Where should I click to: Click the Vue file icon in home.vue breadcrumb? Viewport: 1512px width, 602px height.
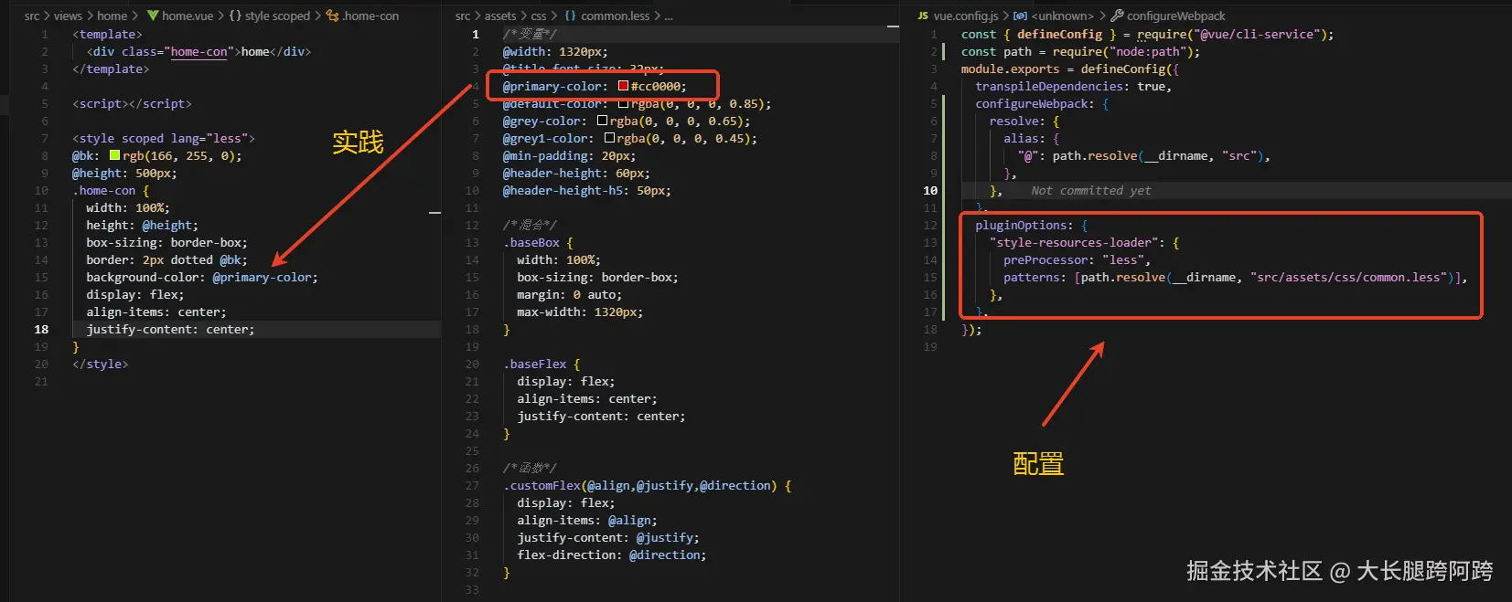coord(153,16)
